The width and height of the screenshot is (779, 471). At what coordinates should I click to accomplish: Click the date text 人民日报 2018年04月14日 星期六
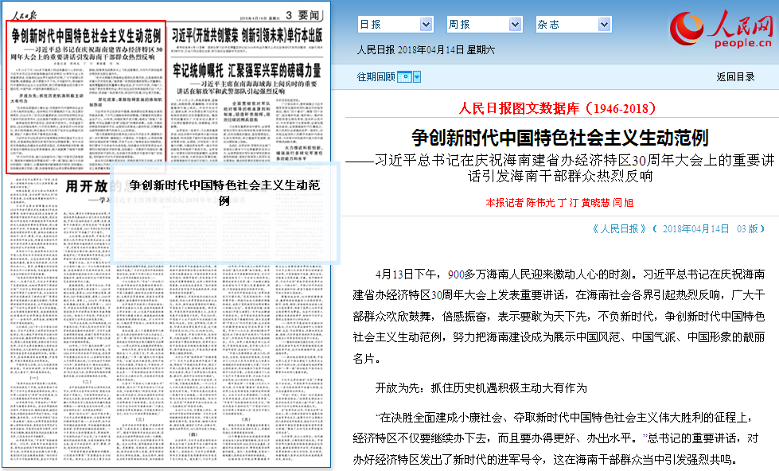point(426,49)
